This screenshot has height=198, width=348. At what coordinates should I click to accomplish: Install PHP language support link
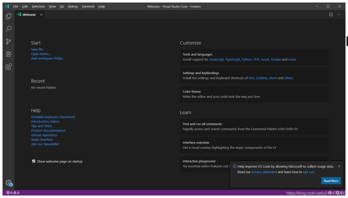[x=256, y=59]
